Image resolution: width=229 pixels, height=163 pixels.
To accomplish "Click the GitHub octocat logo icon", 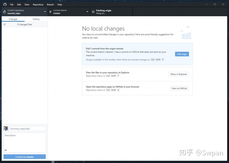I will click(5, 4).
